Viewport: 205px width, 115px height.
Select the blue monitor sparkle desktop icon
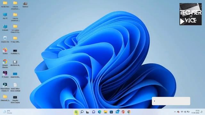tap(5, 27)
